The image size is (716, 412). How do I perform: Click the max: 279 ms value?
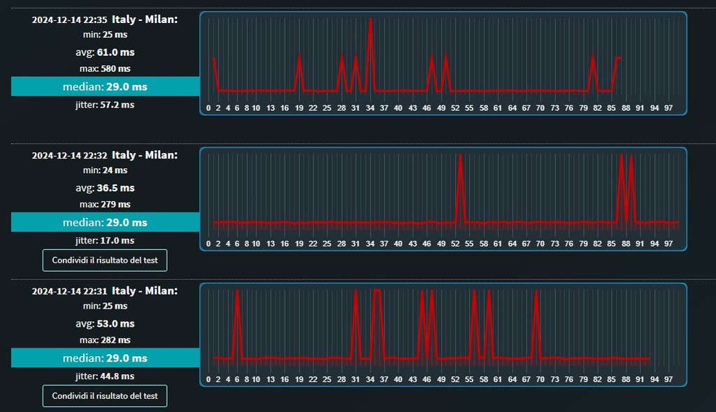coord(105,204)
